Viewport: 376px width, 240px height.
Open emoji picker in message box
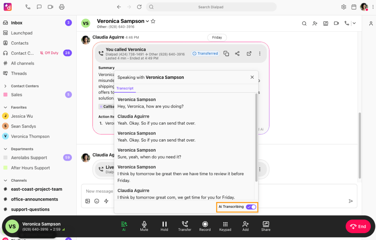97,201
